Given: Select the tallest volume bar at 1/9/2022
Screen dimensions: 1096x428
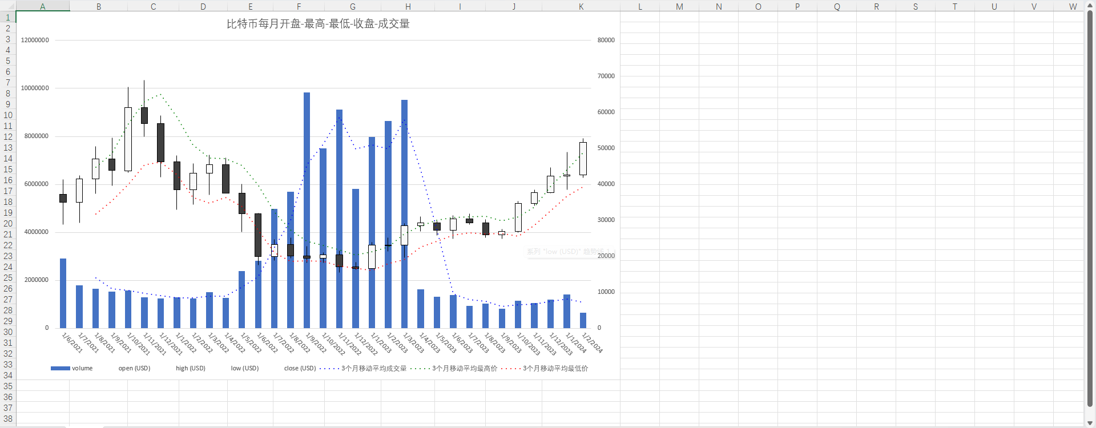Looking at the screenshot, I should coord(307,210).
